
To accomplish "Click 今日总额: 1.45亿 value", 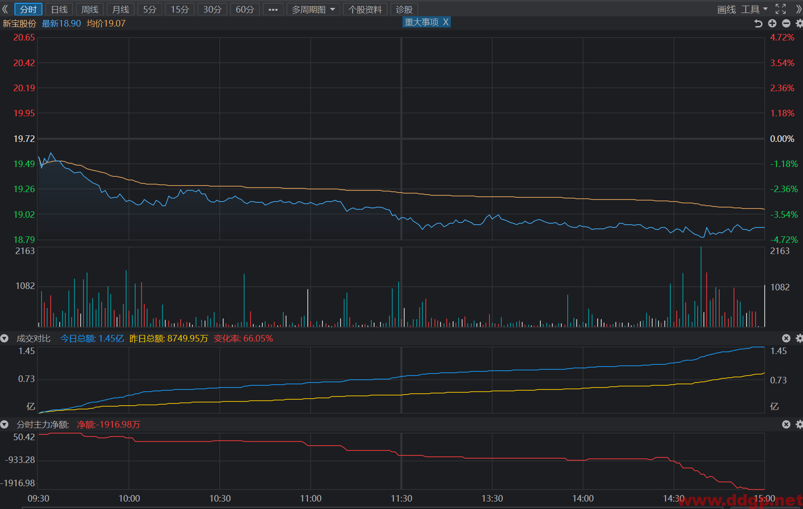I will click(92, 338).
